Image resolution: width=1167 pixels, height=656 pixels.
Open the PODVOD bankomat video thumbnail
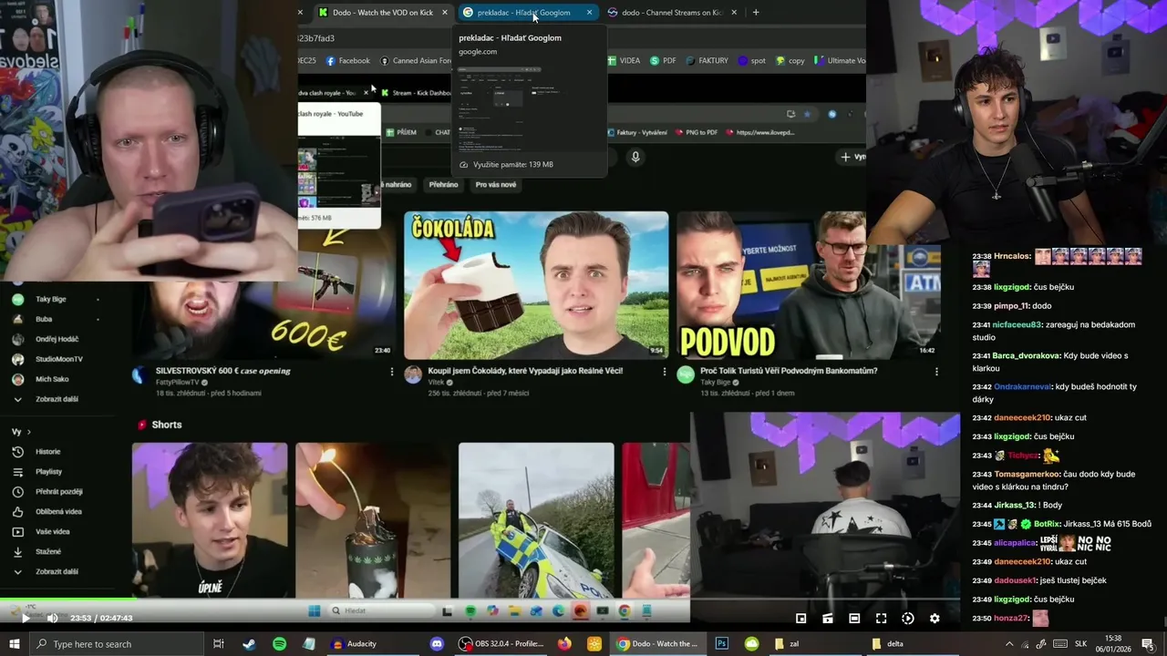point(808,285)
